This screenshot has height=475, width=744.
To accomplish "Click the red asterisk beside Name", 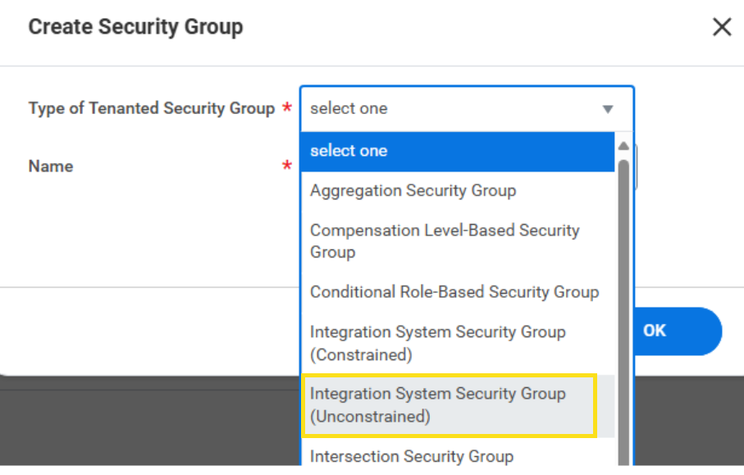I will (285, 166).
